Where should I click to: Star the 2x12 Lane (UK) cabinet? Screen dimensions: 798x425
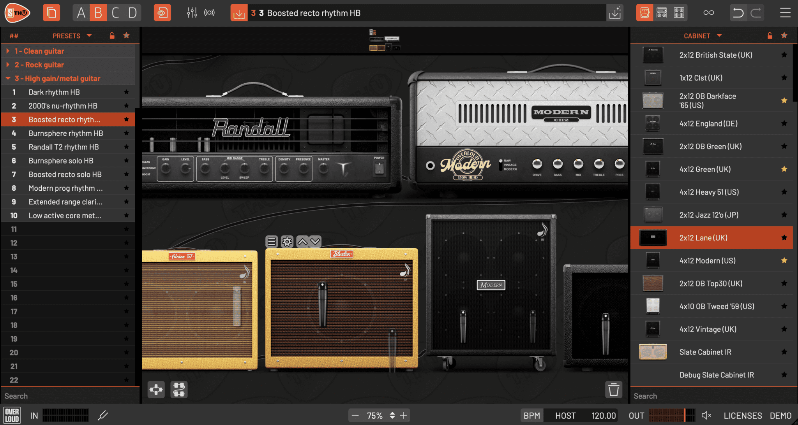[x=784, y=237]
